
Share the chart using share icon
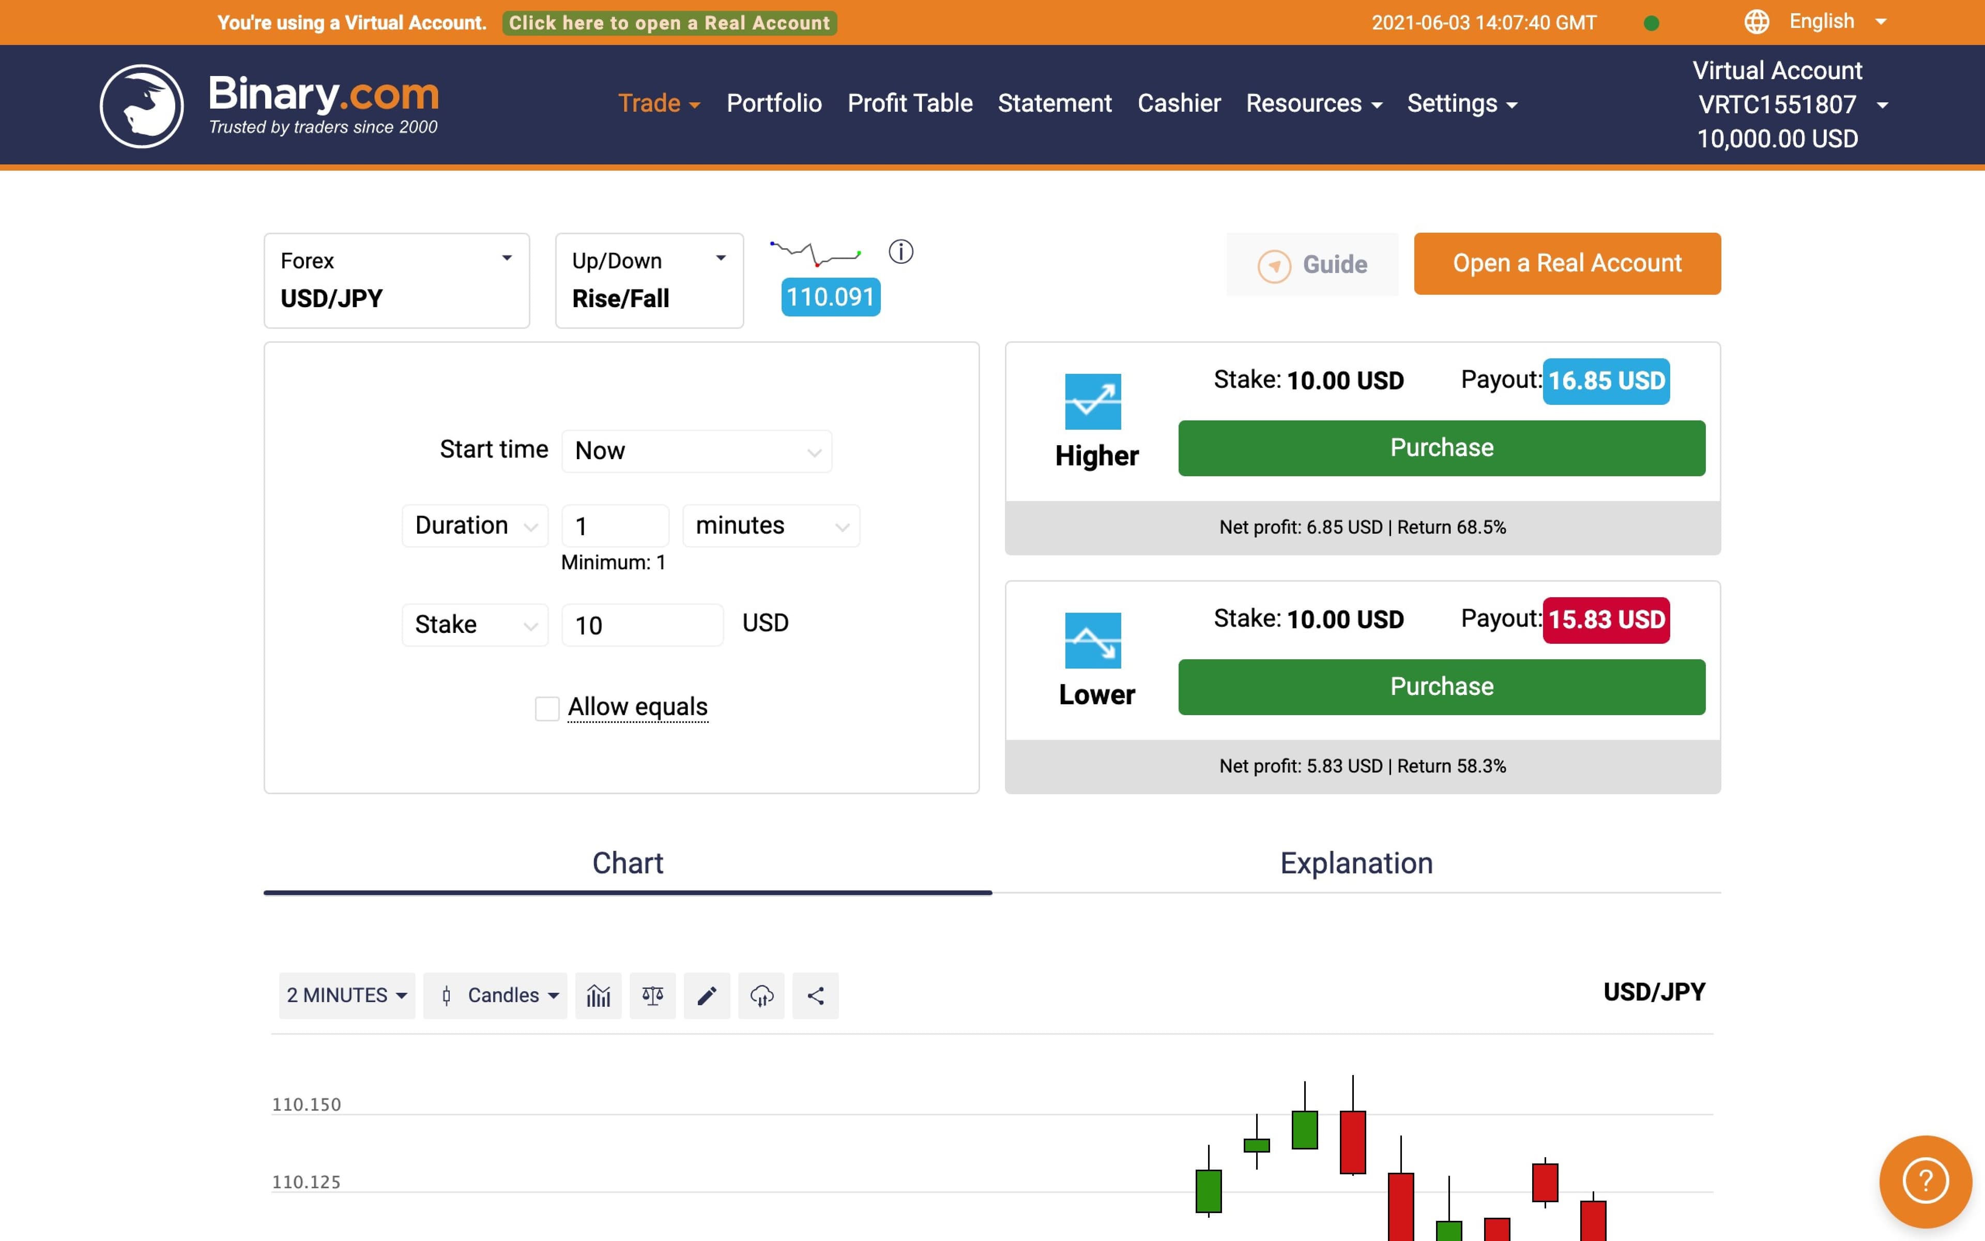coord(815,995)
